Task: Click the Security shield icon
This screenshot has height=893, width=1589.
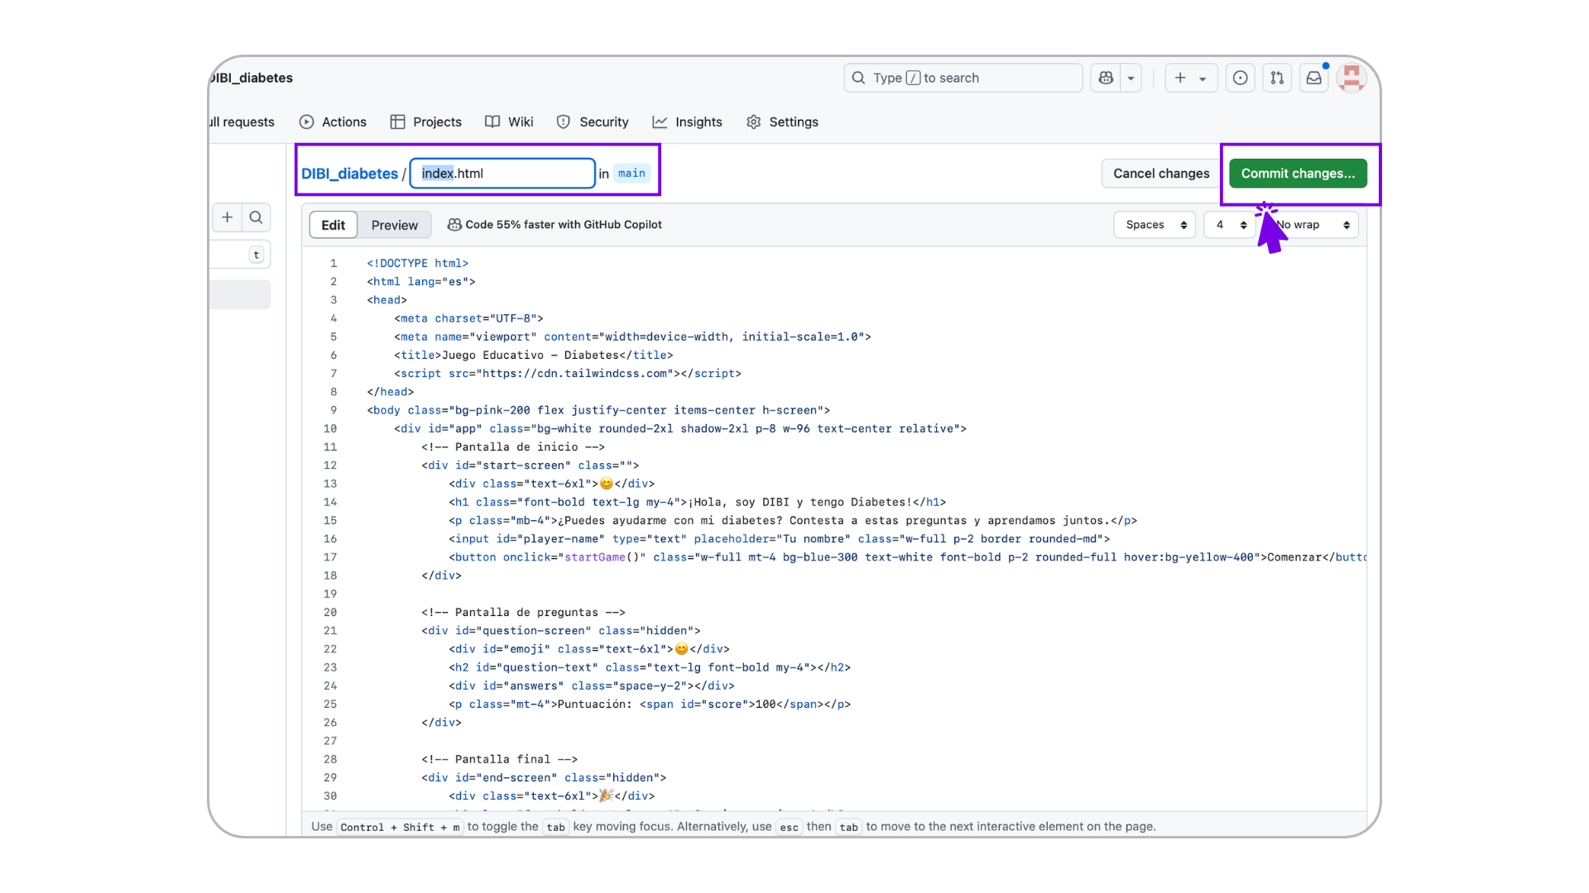Action: click(564, 122)
